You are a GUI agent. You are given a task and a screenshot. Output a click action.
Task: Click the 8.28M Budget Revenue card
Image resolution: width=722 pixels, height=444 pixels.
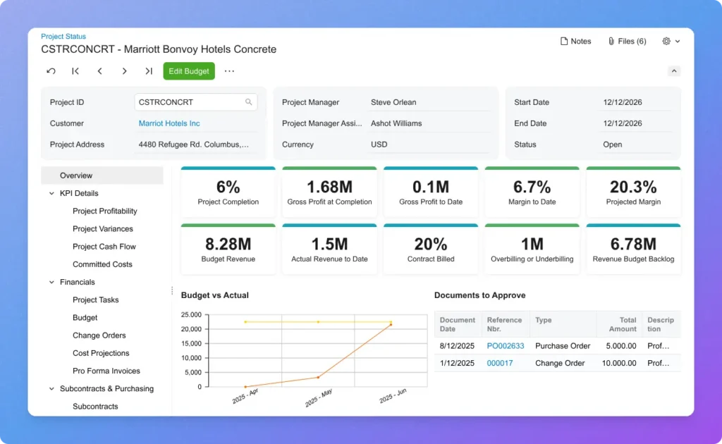[228, 249]
